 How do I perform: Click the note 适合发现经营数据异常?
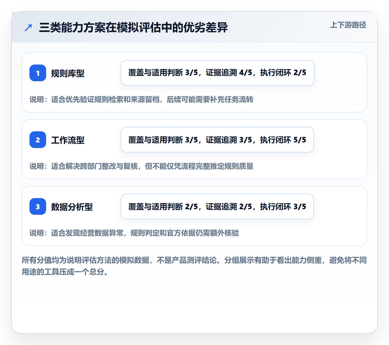134,233
